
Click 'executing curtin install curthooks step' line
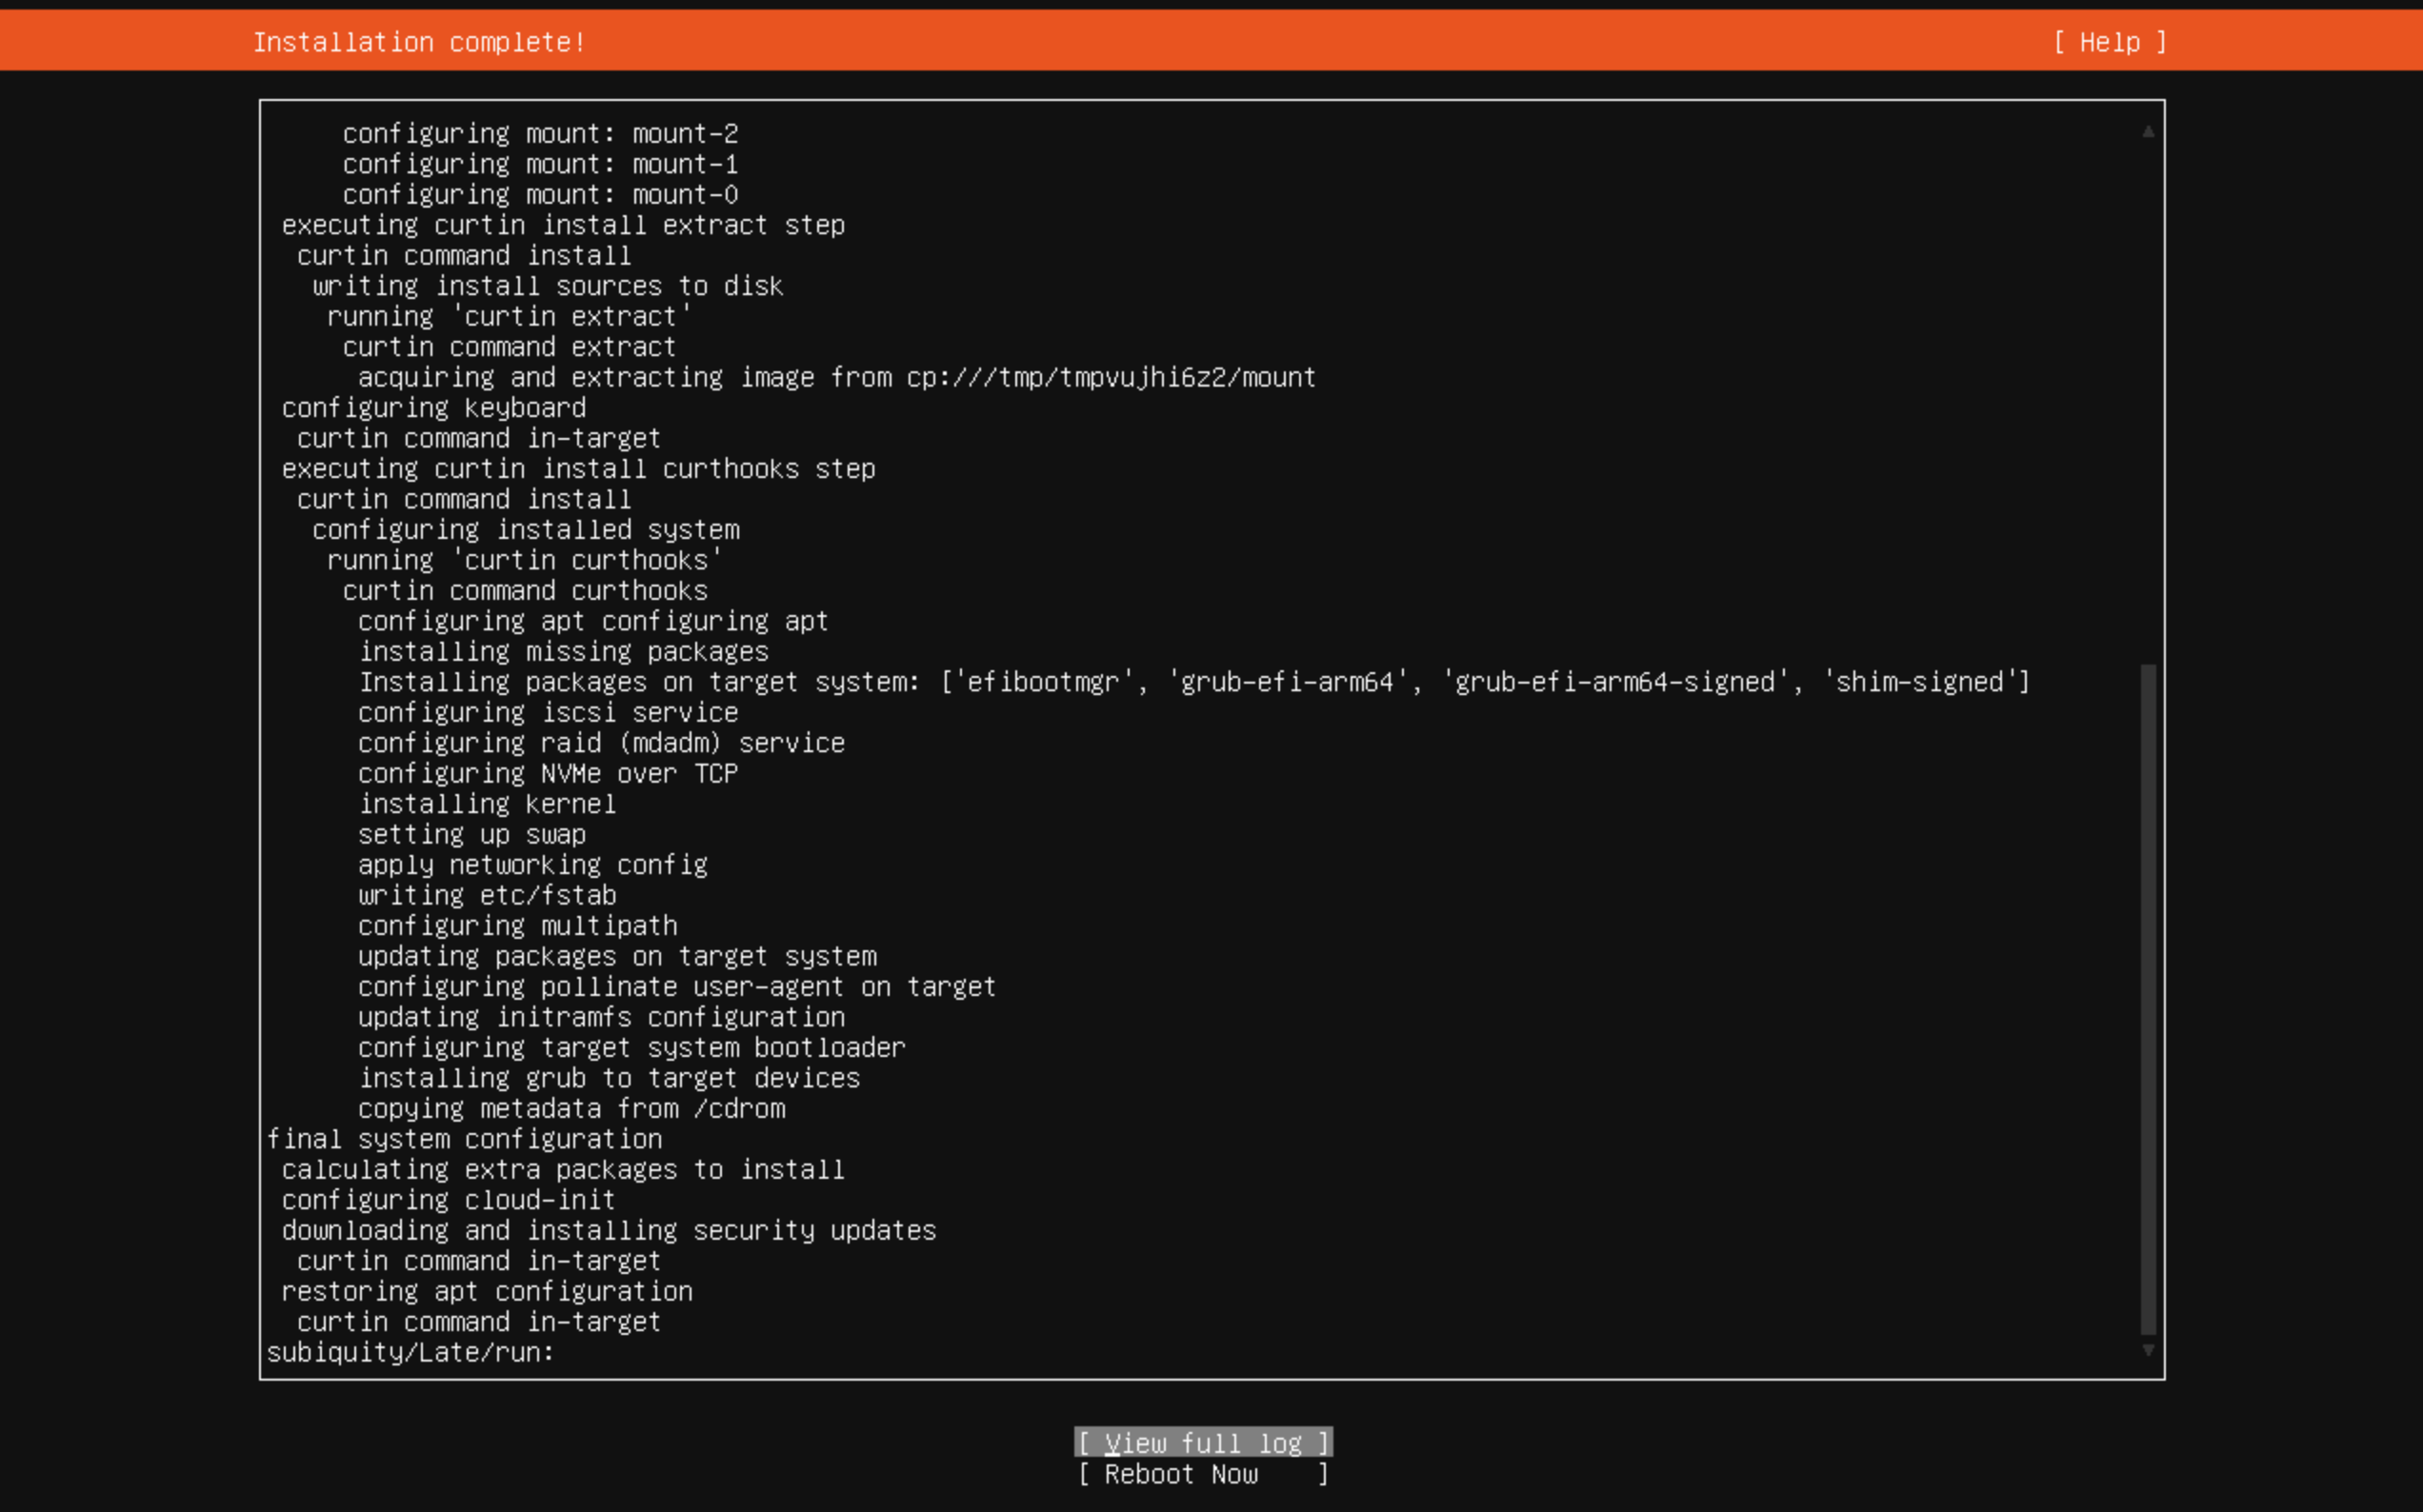(578, 469)
